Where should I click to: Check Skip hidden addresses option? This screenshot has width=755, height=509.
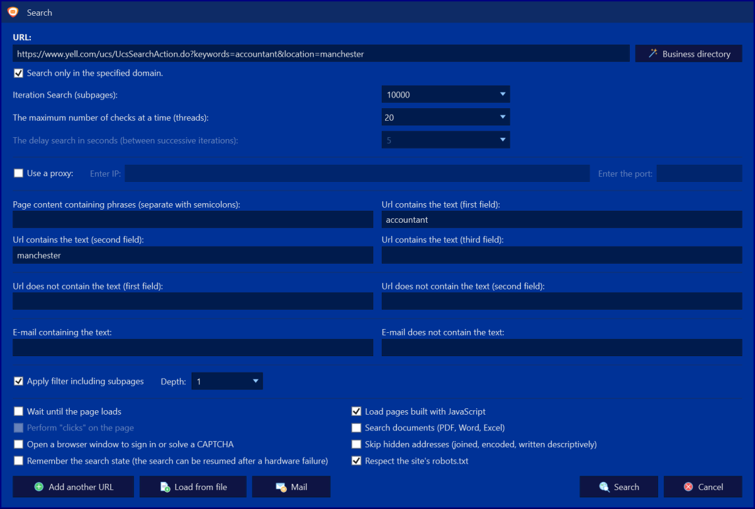(x=357, y=444)
